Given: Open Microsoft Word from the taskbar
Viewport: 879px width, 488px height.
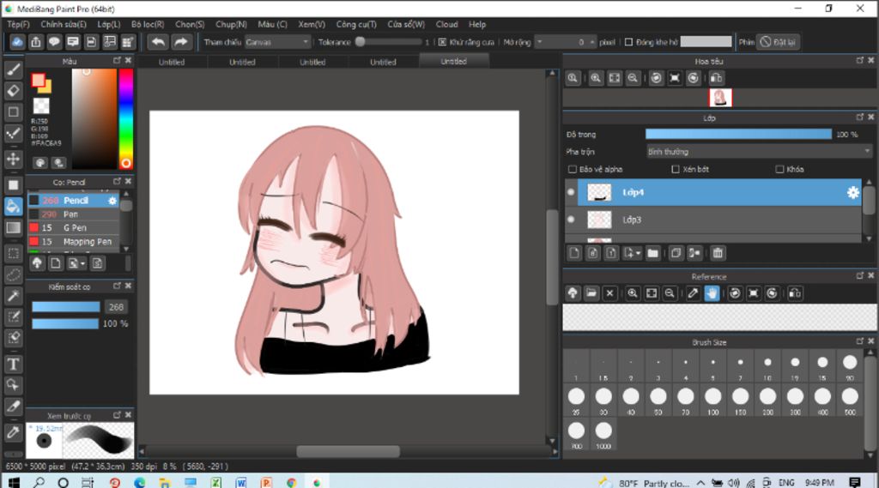Looking at the screenshot, I should 241,482.
